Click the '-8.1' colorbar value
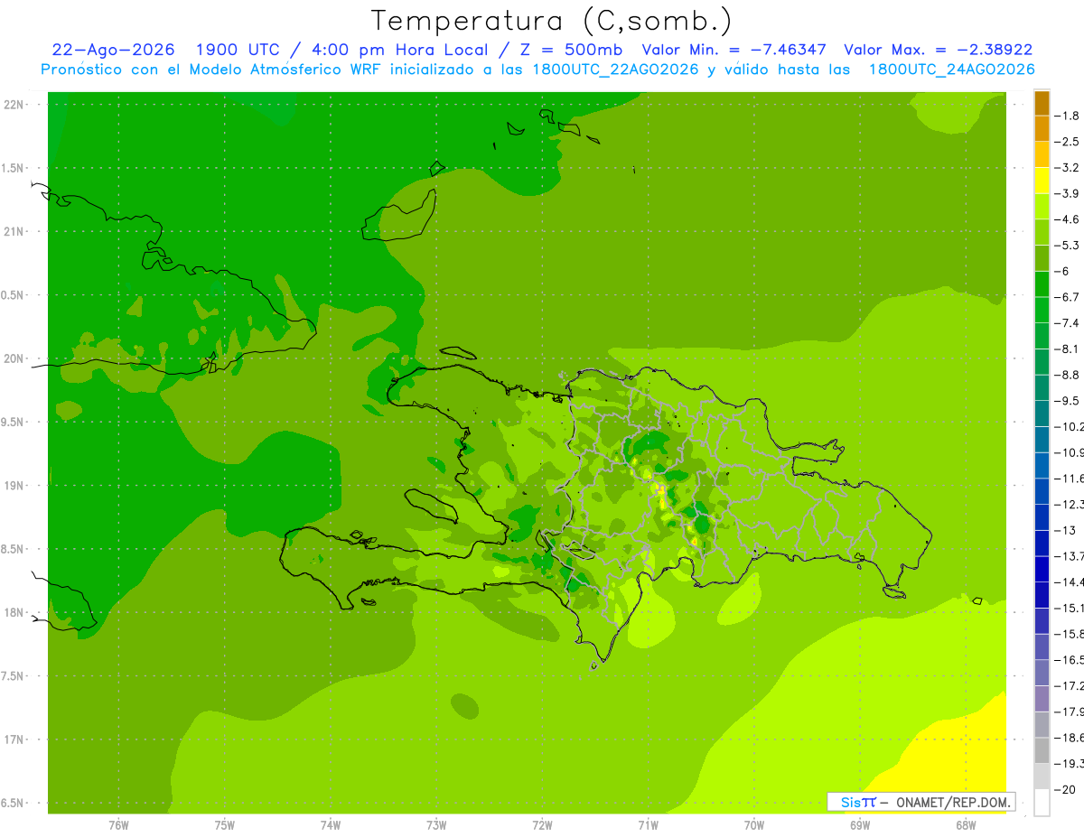Screen dimensions: 1084x837 pyautogui.click(x=1067, y=349)
